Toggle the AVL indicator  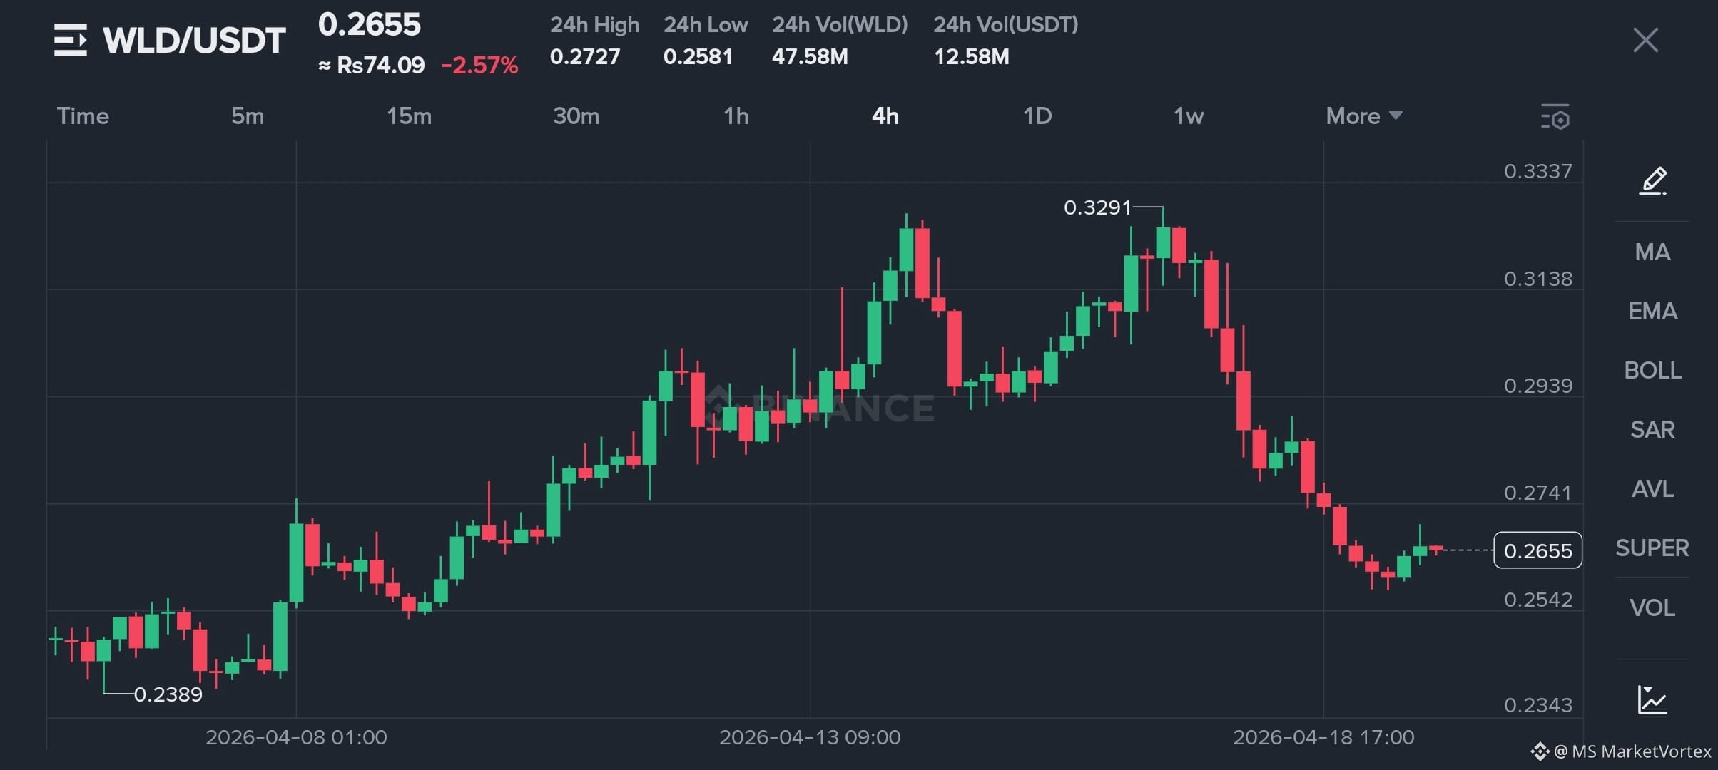(x=1652, y=488)
